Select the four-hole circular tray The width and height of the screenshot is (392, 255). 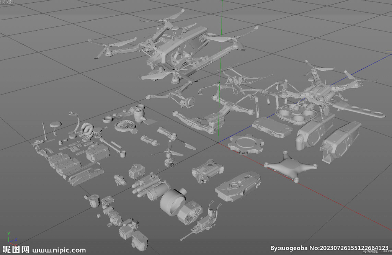[x=296, y=114]
